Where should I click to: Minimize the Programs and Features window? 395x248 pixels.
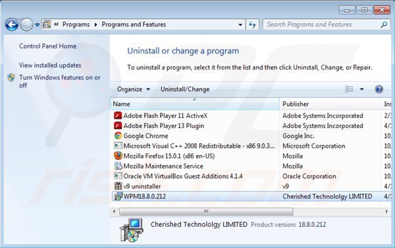pos(347,10)
